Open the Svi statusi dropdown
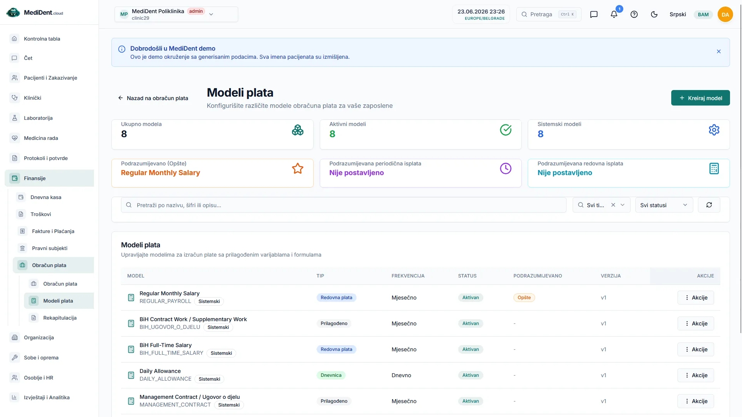Viewport: 742px width, 417px height. click(664, 205)
